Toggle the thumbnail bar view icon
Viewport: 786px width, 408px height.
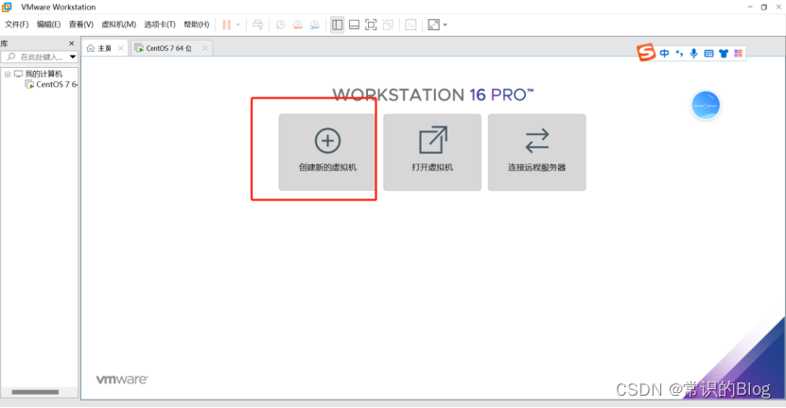click(x=354, y=25)
